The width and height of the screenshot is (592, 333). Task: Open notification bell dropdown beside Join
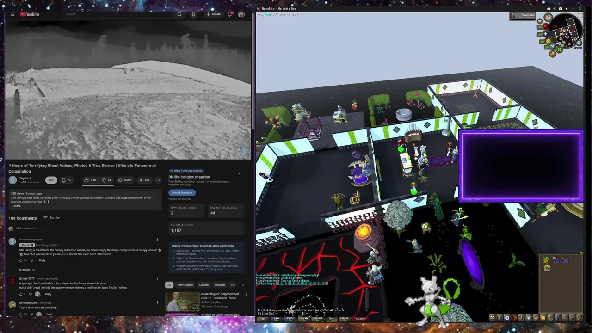[x=66, y=180]
